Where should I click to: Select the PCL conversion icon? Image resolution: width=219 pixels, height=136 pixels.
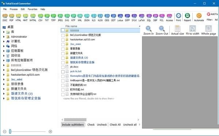(x=162, y=17)
